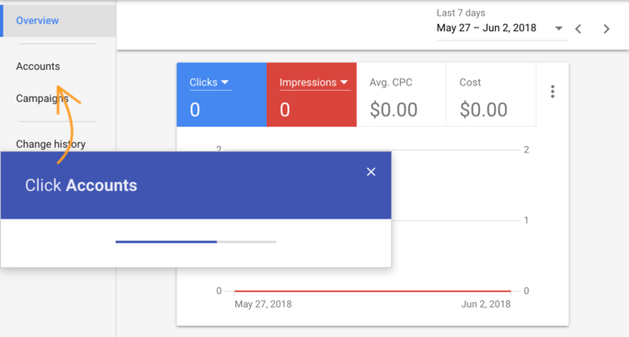Expand the Impressions metric dropdown
Screen dimensions: 629x337
pyautogui.click(x=314, y=83)
